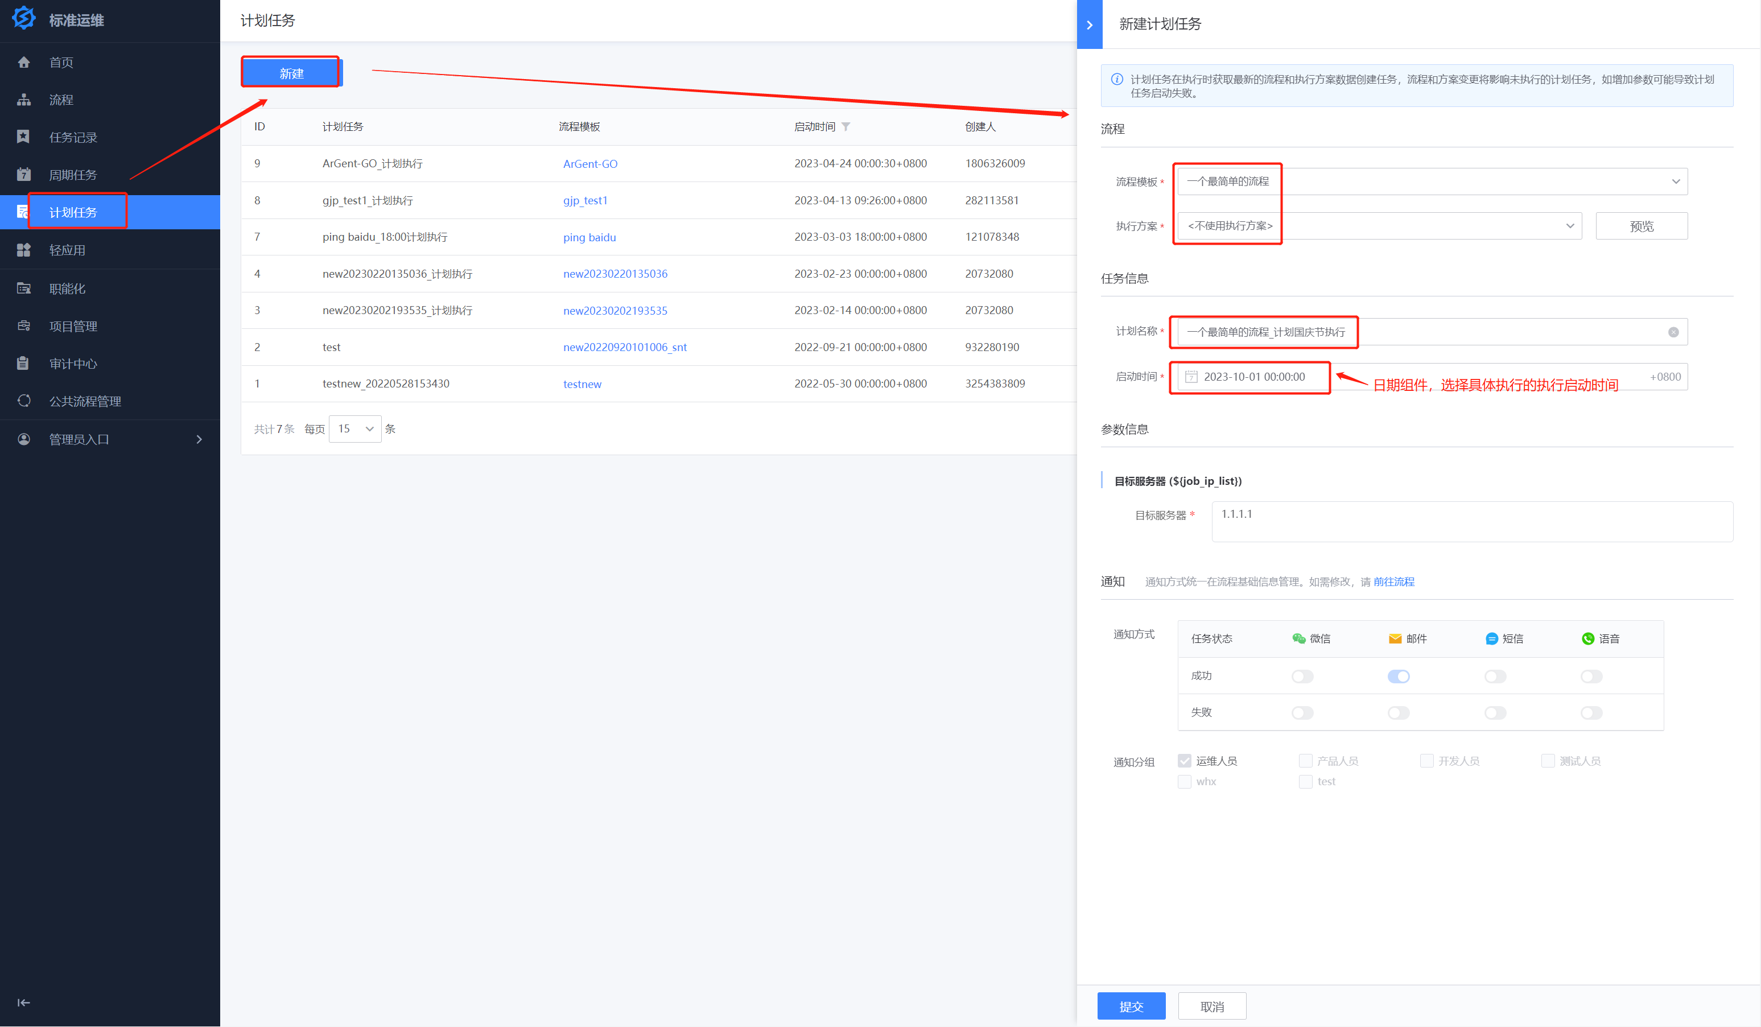Click the 周期任务 calendar icon
Viewport: 1761px width, 1027px height.
tap(24, 175)
